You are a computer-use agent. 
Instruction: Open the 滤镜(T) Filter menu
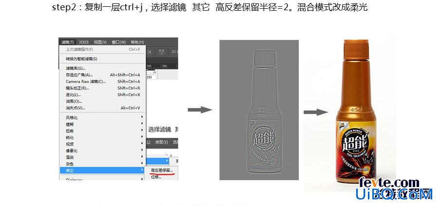click(x=68, y=42)
